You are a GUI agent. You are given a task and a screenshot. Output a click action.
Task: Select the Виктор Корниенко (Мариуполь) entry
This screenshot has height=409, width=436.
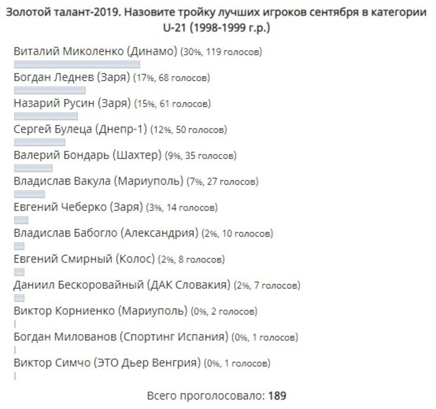coord(100,311)
